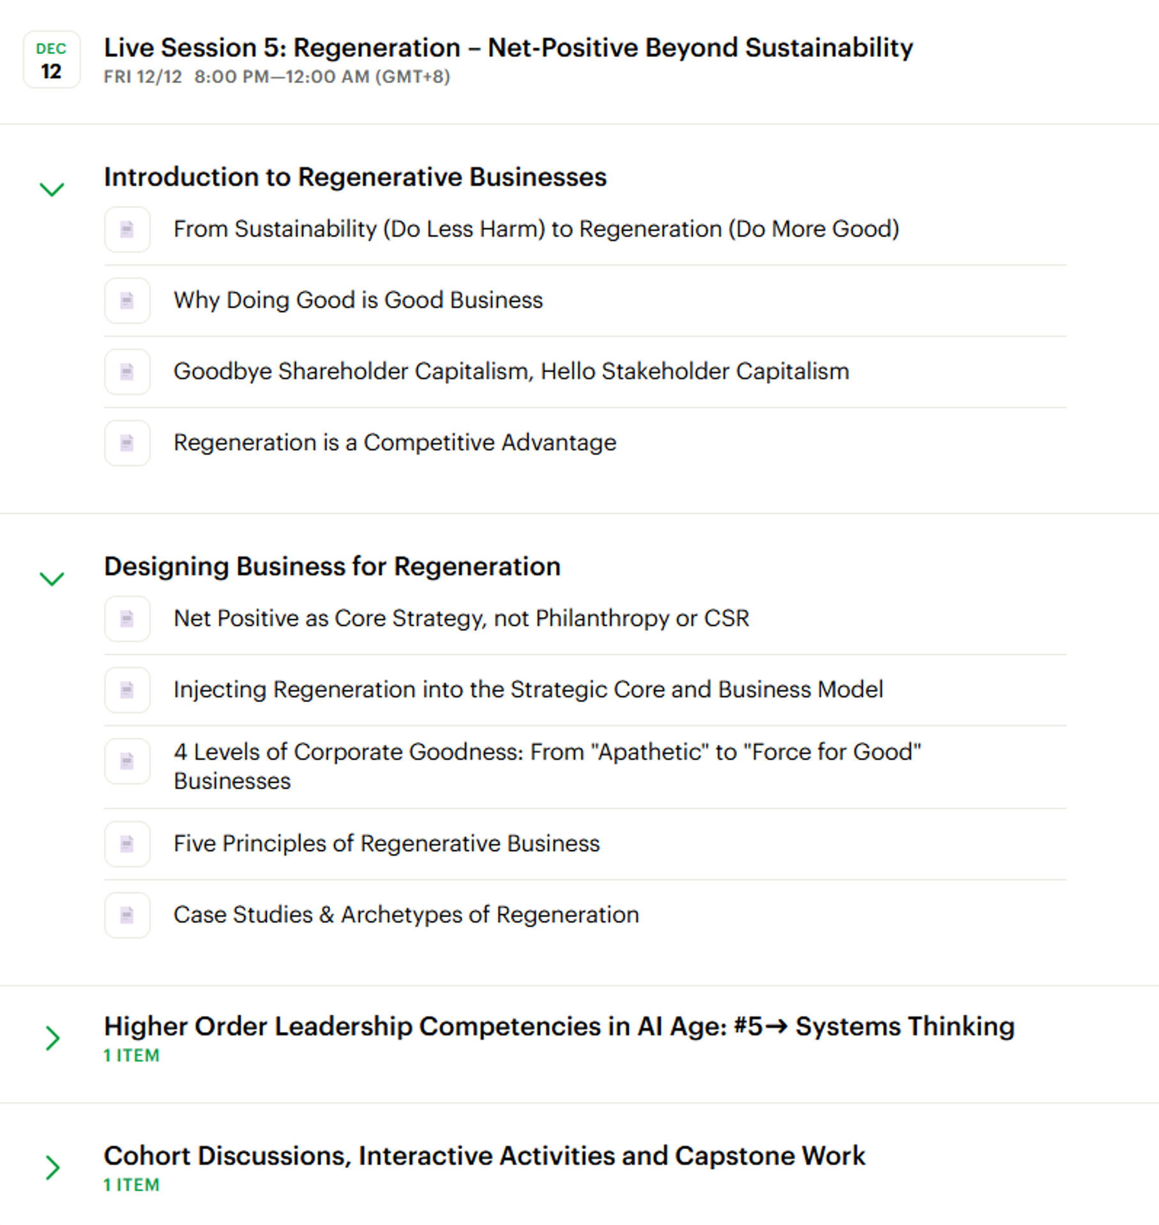This screenshot has height=1225, width=1159.
Task: Click document icon beside Five Principles of Regenerative Business
Action: 127,844
